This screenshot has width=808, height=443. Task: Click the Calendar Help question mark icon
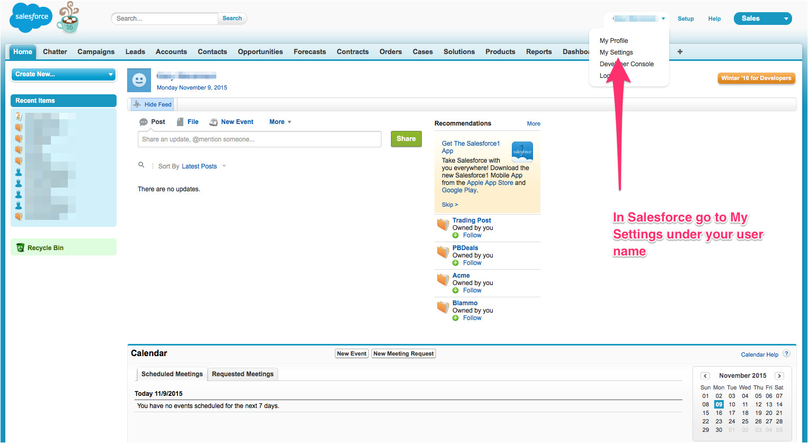coord(786,354)
